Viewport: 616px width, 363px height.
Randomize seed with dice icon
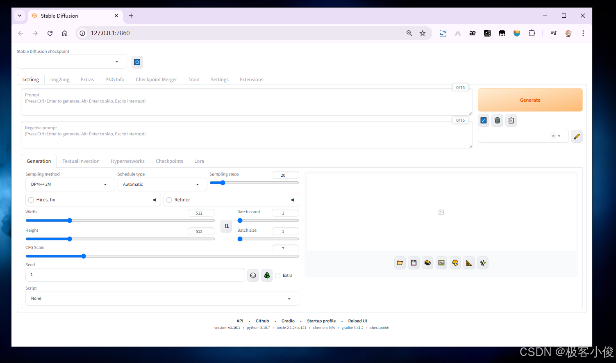coord(253,275)
